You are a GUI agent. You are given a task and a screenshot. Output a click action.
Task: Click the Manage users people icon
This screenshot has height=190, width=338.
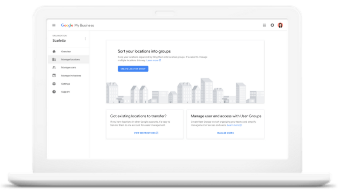tap(54, 67)
